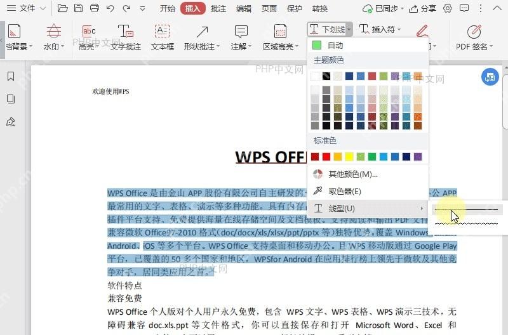Screen dimensions: 508x335
Task: Select the 区域高亮 area highlight tool
Action: pos(280,37)
